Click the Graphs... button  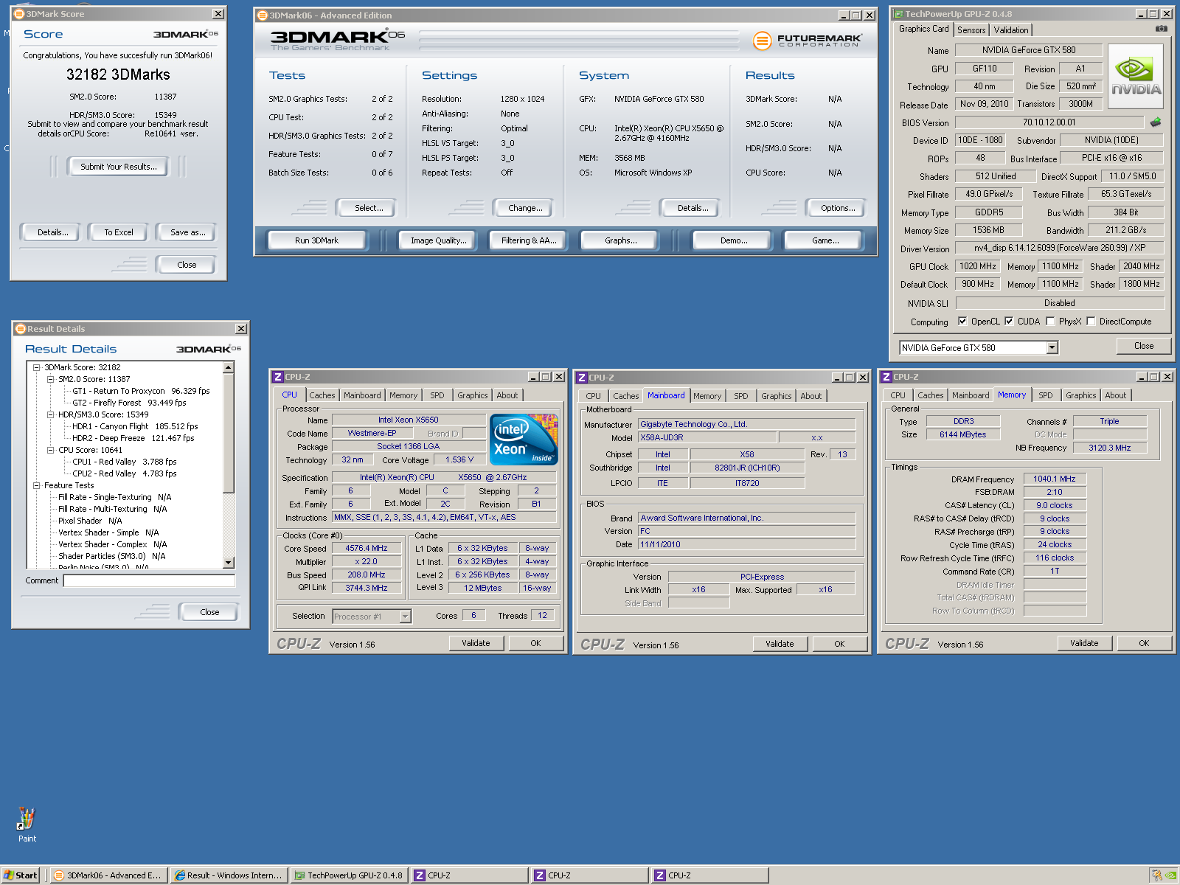(x=620, y=240)
